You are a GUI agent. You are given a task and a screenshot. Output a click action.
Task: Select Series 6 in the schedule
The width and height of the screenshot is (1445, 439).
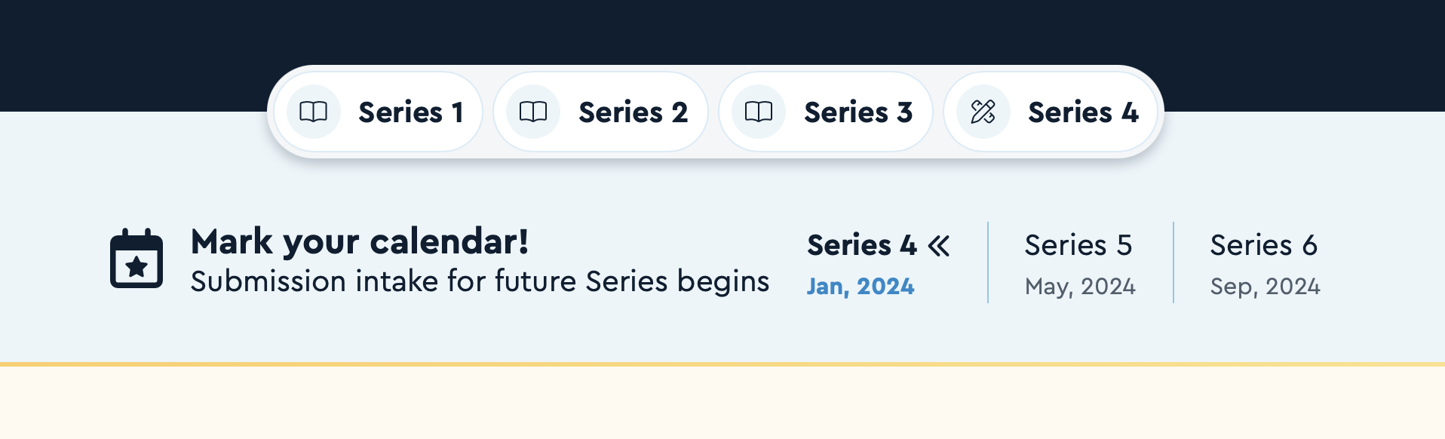pyautogui.click(x=1264, y=245)
